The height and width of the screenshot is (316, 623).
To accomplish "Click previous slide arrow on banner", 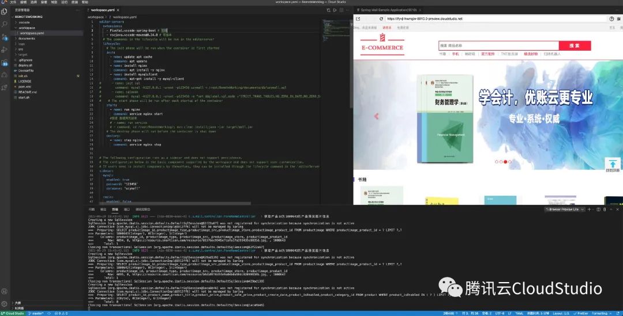I will (x=376, y=116).
